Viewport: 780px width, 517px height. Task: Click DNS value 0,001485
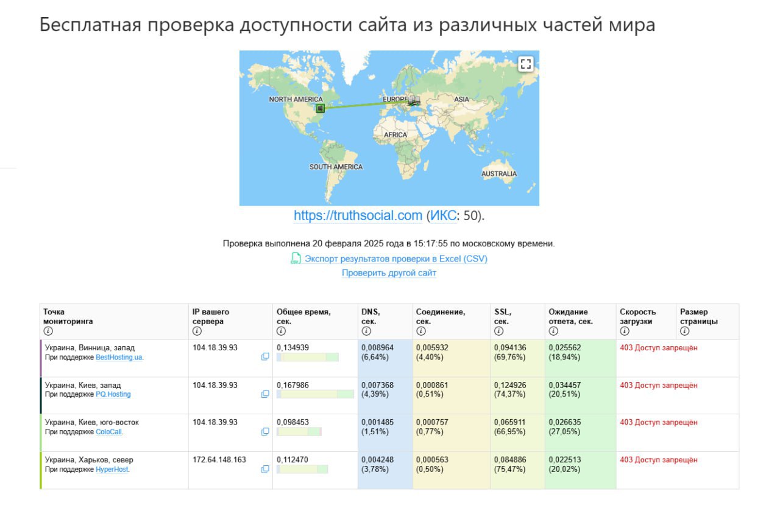coord(377,422)
